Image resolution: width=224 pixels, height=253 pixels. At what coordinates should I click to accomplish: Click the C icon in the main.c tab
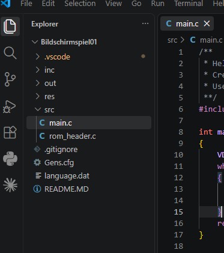pyautogui.click(x=169, y=23)
